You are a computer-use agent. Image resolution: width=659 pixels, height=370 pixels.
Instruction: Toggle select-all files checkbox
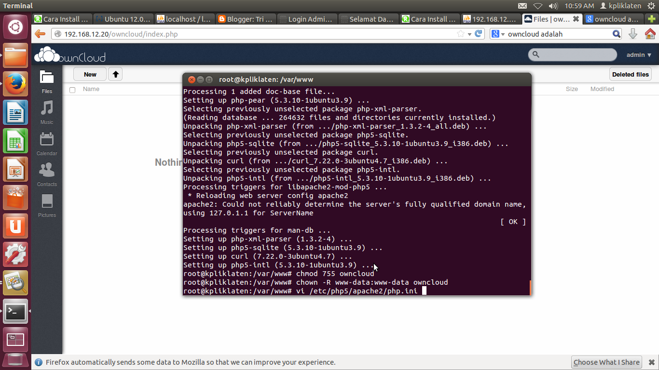click(72, 90)
